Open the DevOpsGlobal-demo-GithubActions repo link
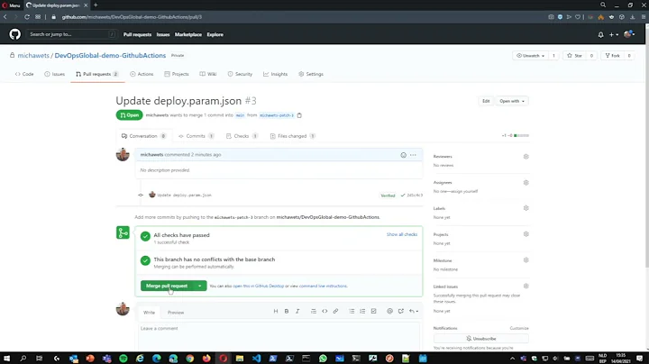The height and width of the screenshot is (364, 649). (x=110, y=56)
